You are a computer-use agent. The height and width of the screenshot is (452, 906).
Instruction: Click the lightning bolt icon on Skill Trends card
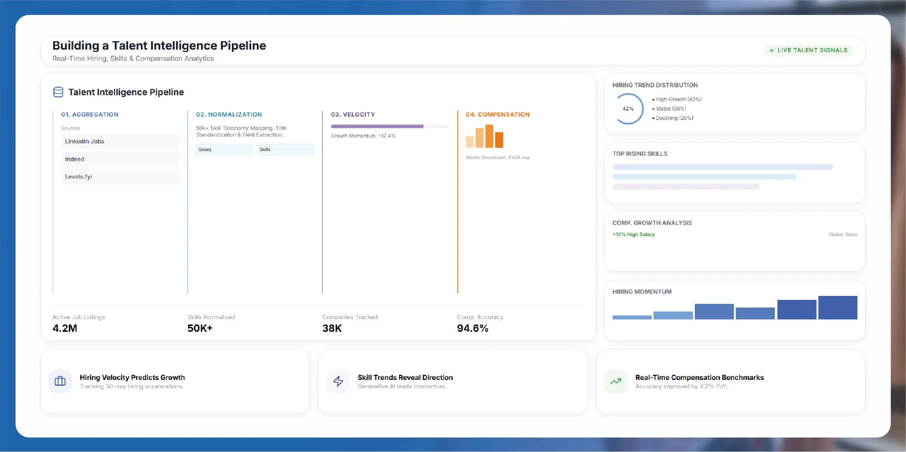coord(338,381)
